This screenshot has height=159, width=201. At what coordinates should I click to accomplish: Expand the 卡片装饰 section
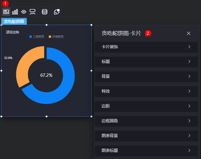(146, 47)
